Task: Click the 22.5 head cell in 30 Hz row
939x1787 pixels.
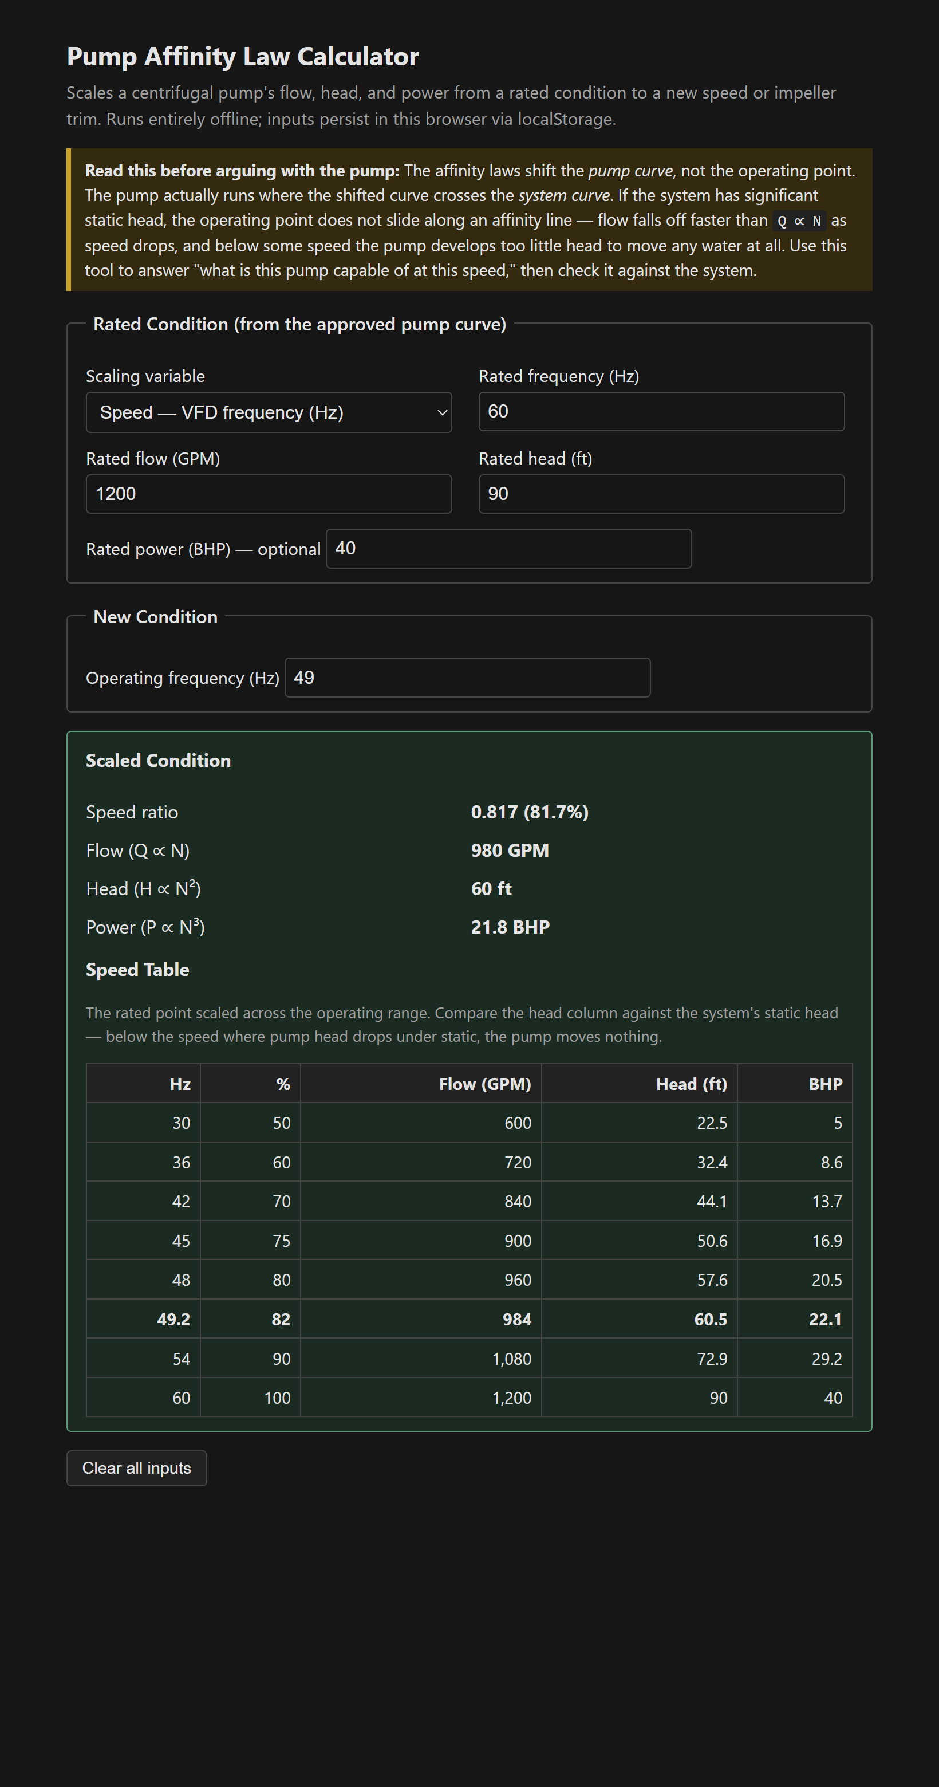Action: point(640,1123)
